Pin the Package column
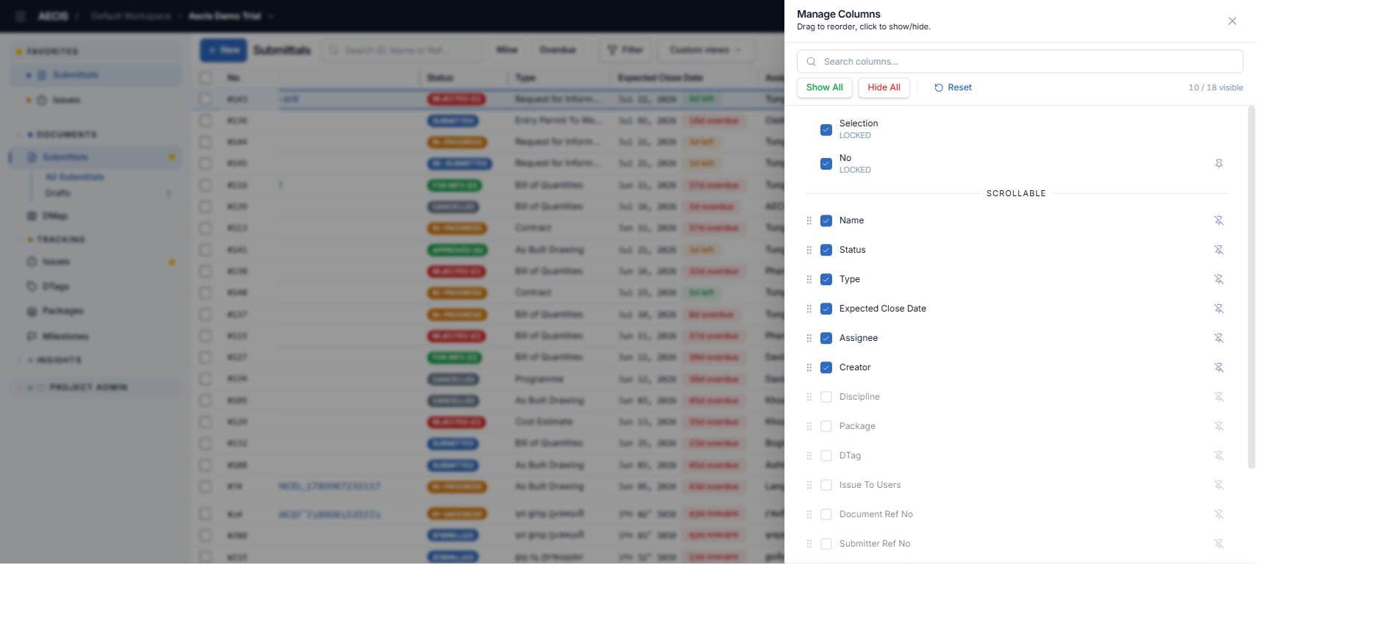Screen dimensions: 1395x626 pyautogui.click(x=1218, y=426)
